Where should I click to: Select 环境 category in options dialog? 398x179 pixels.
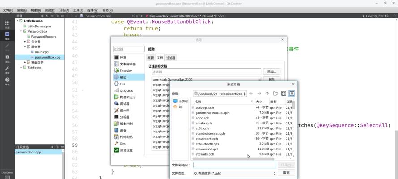[x=128, y=57]
